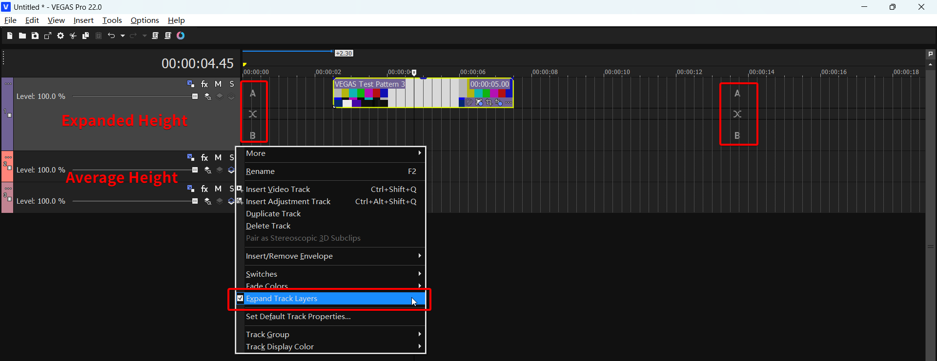Open the undo history dropdown arrow
Screen dimensions: 937x361
click(x=122, y=36)
